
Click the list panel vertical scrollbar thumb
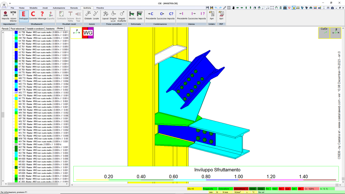click(x=3, y=115)
